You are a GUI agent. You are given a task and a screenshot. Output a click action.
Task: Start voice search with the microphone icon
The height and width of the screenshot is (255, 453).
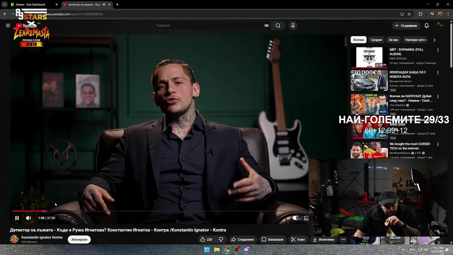tap(293, 25)
